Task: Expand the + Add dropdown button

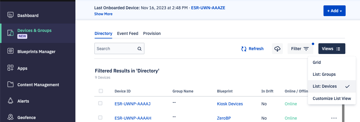Action: pos(335,11)
